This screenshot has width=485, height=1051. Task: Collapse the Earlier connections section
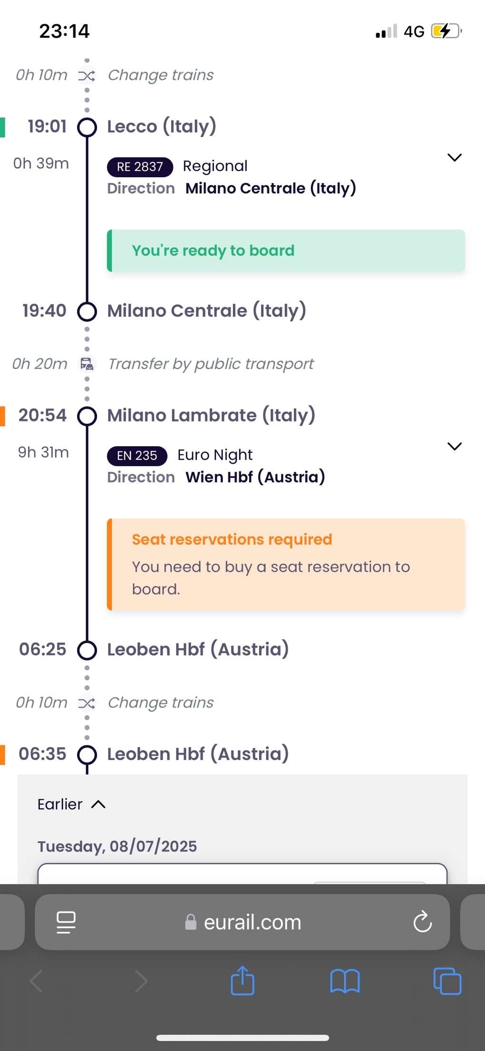[72, 804]
